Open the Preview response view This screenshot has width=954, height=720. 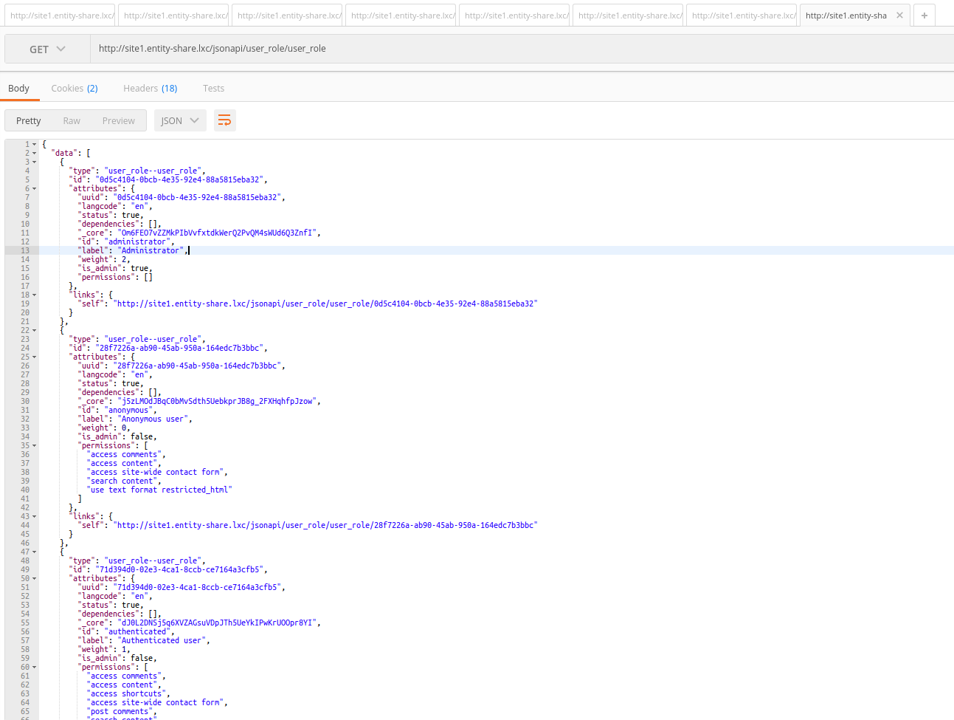[118, 120]
